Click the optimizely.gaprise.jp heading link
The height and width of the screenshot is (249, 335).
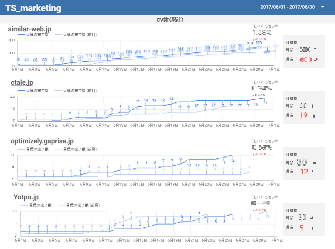tap(42, 141)
